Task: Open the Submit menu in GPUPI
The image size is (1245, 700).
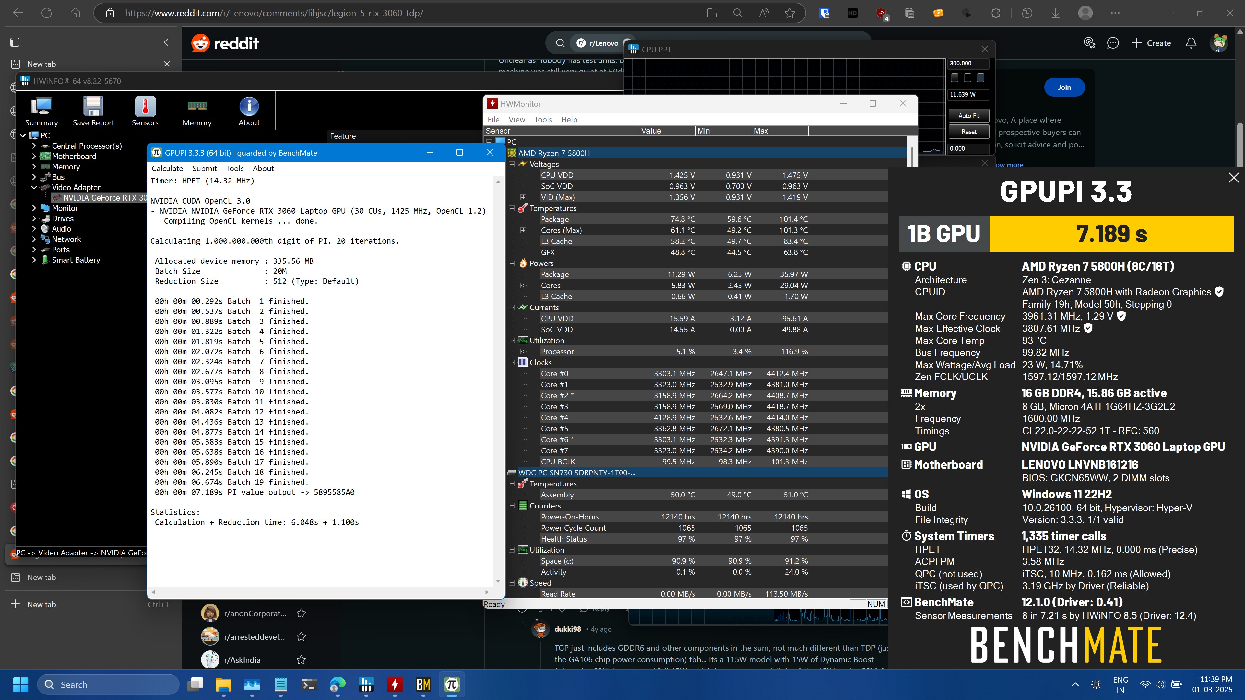Action: tap(205, 168)
